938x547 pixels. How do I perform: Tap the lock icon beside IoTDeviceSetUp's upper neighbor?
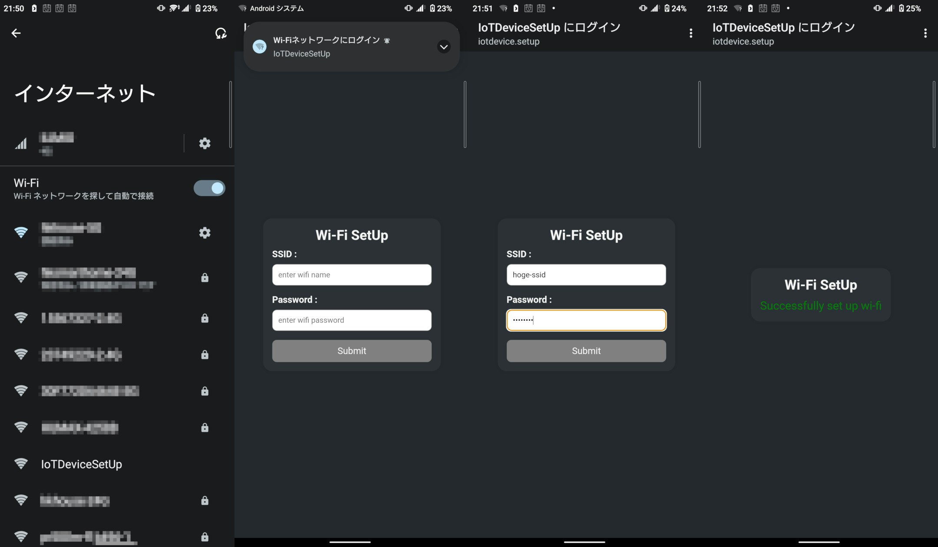point(205,428)
